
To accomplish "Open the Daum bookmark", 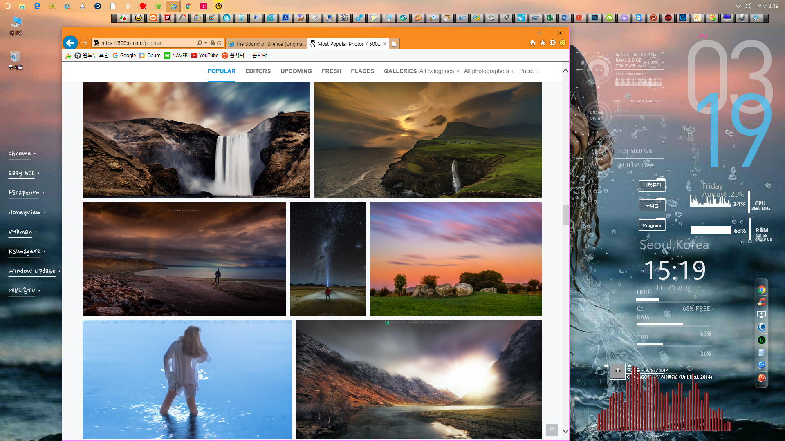I will (150, 56).
